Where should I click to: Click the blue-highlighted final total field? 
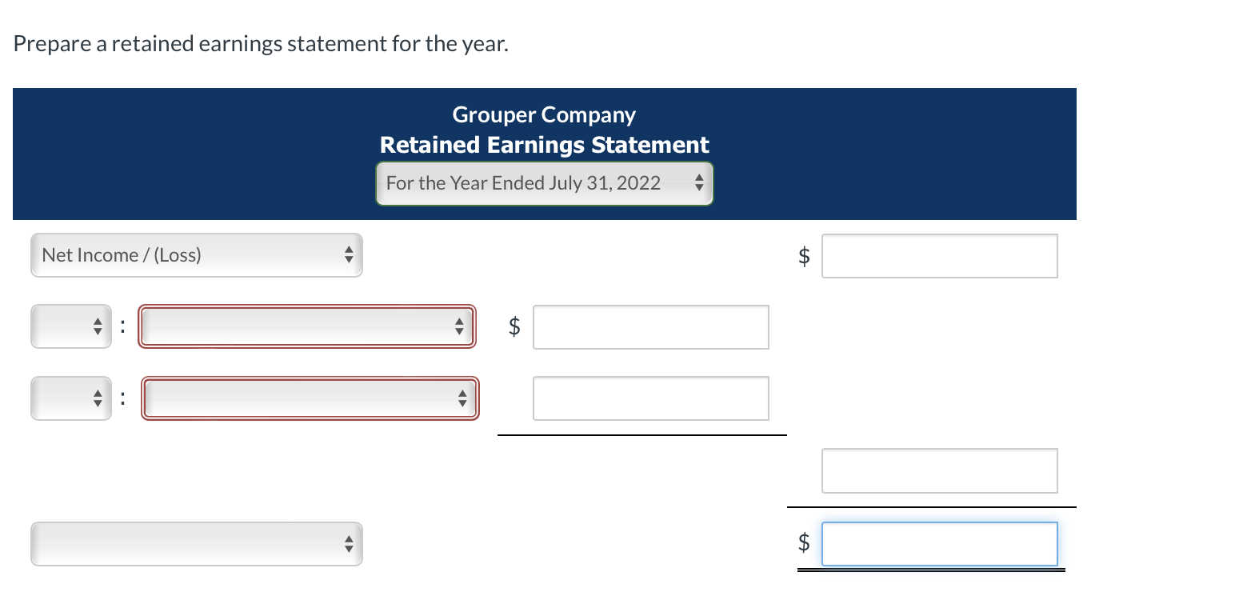(939, 543)
